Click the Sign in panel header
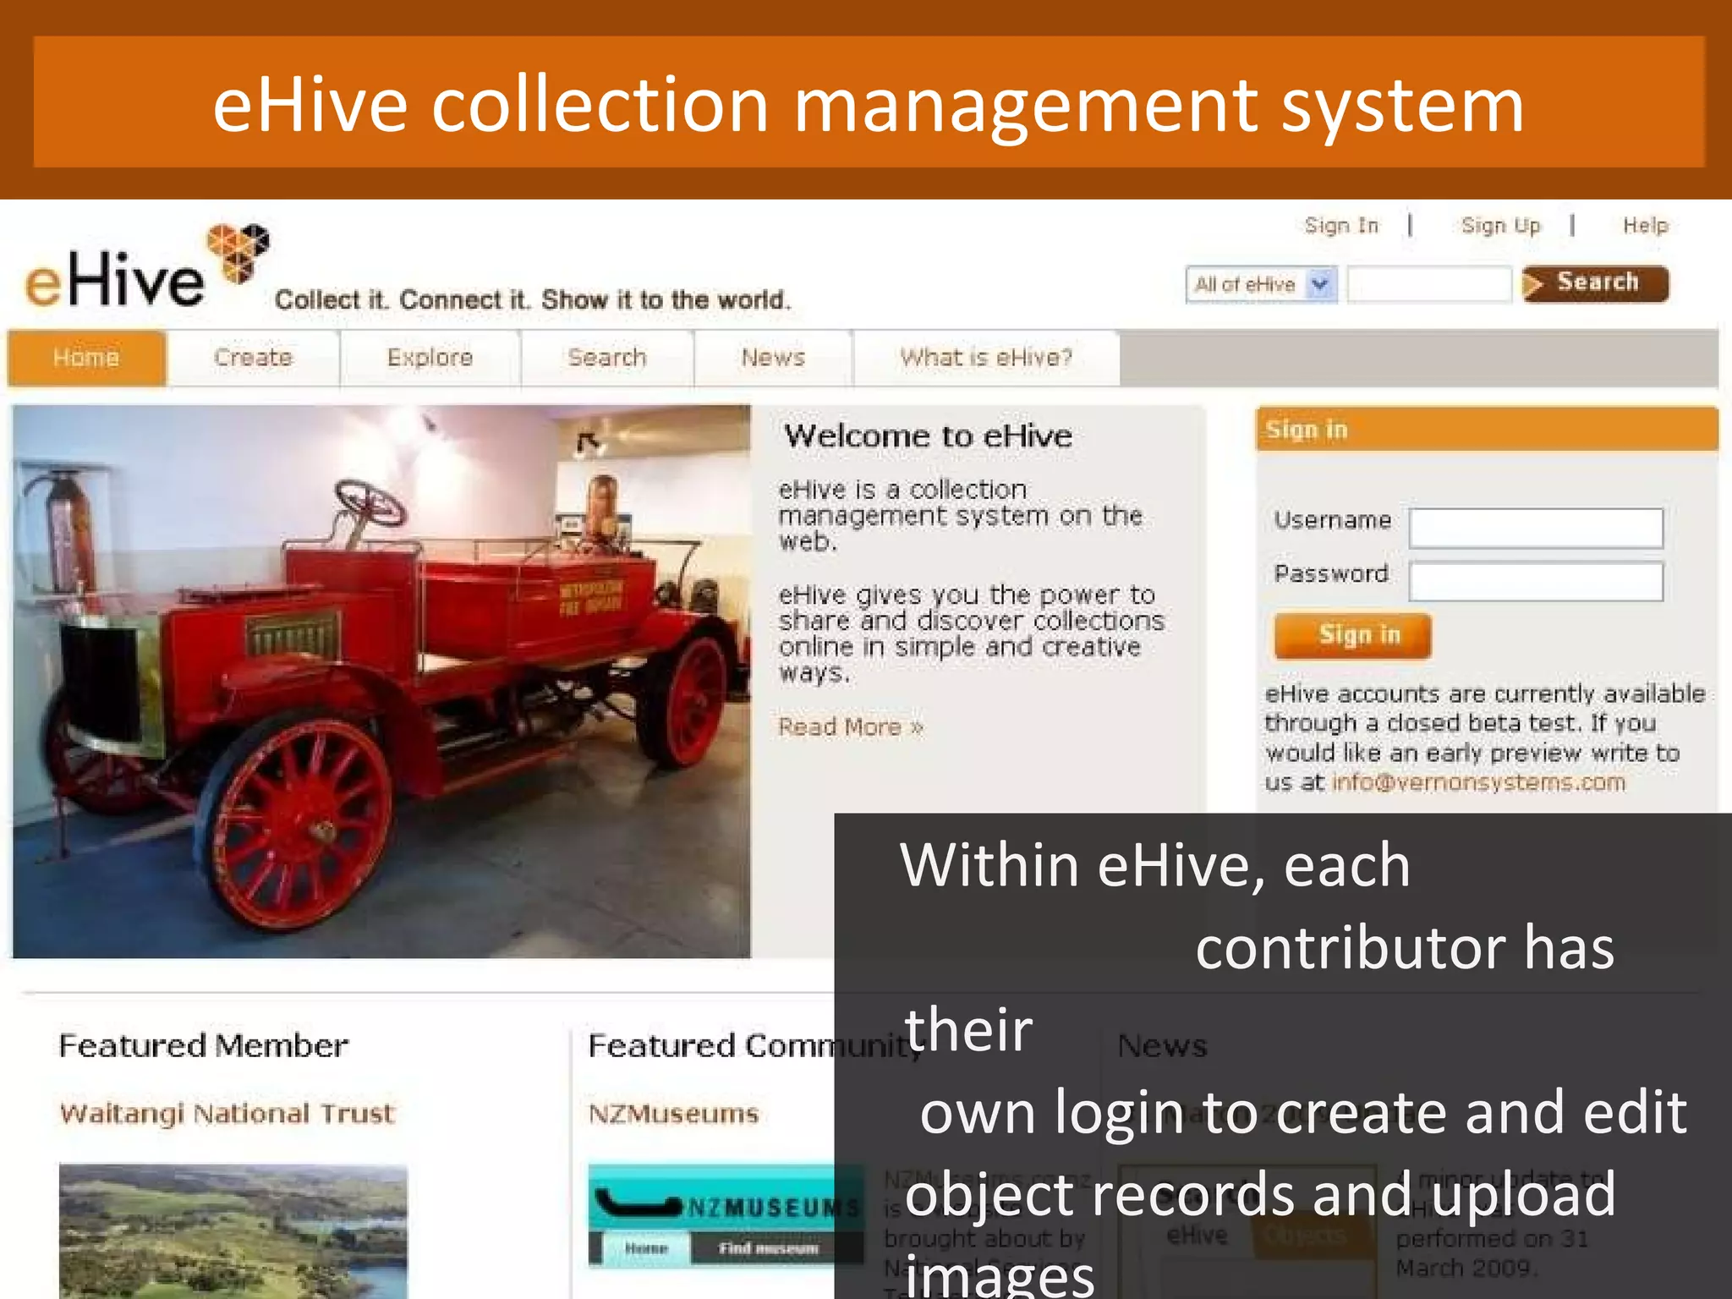This screenshot has width=1732, height=1299. 1487,430
